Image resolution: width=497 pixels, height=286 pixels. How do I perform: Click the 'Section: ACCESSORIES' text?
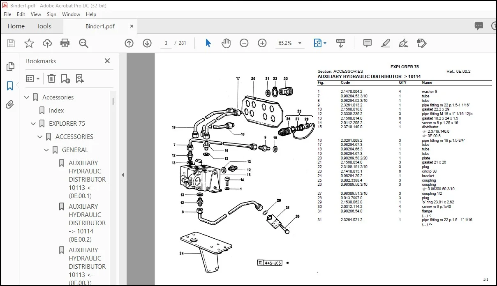[x=340, y=71]
